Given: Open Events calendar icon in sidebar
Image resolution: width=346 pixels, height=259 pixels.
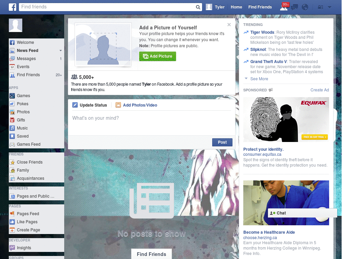Looking at the screenshot, I should tap(12, 67).
